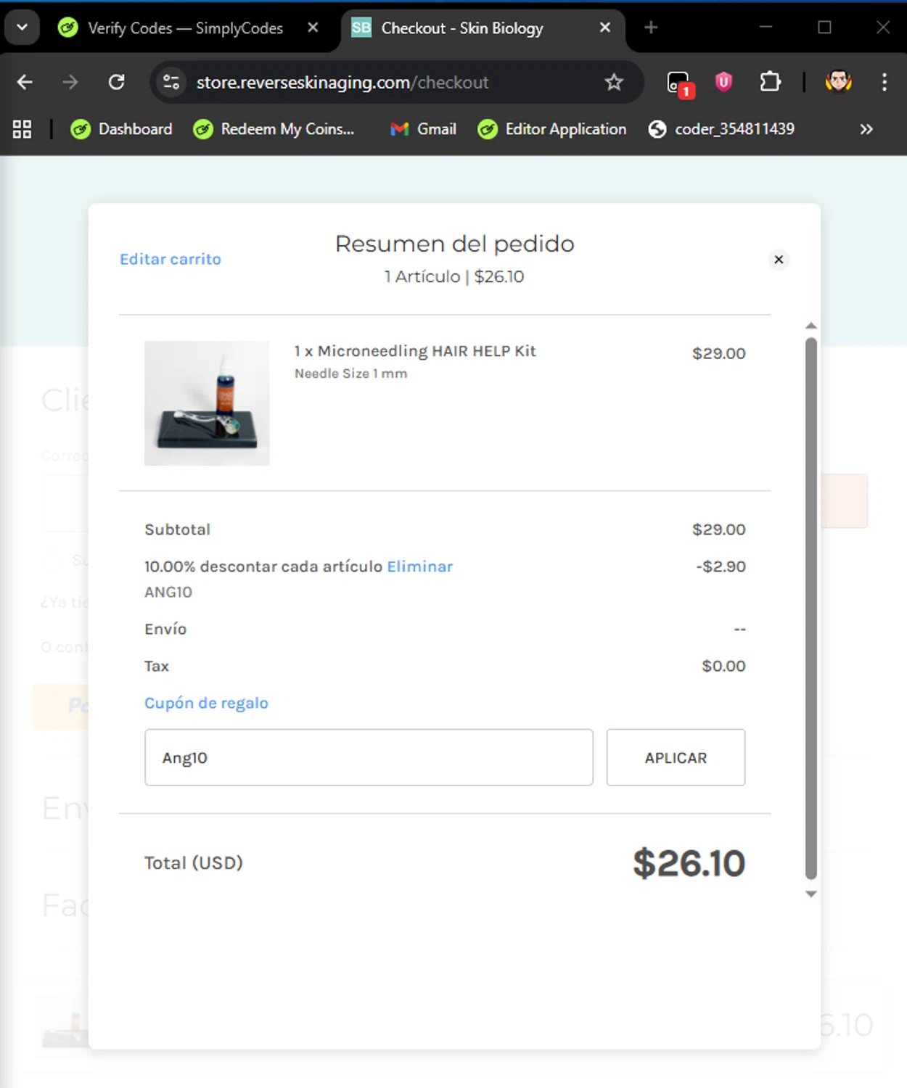Open extension with red 1 badge
This screenshot has height=1088, width=907.
pos(680,83)
